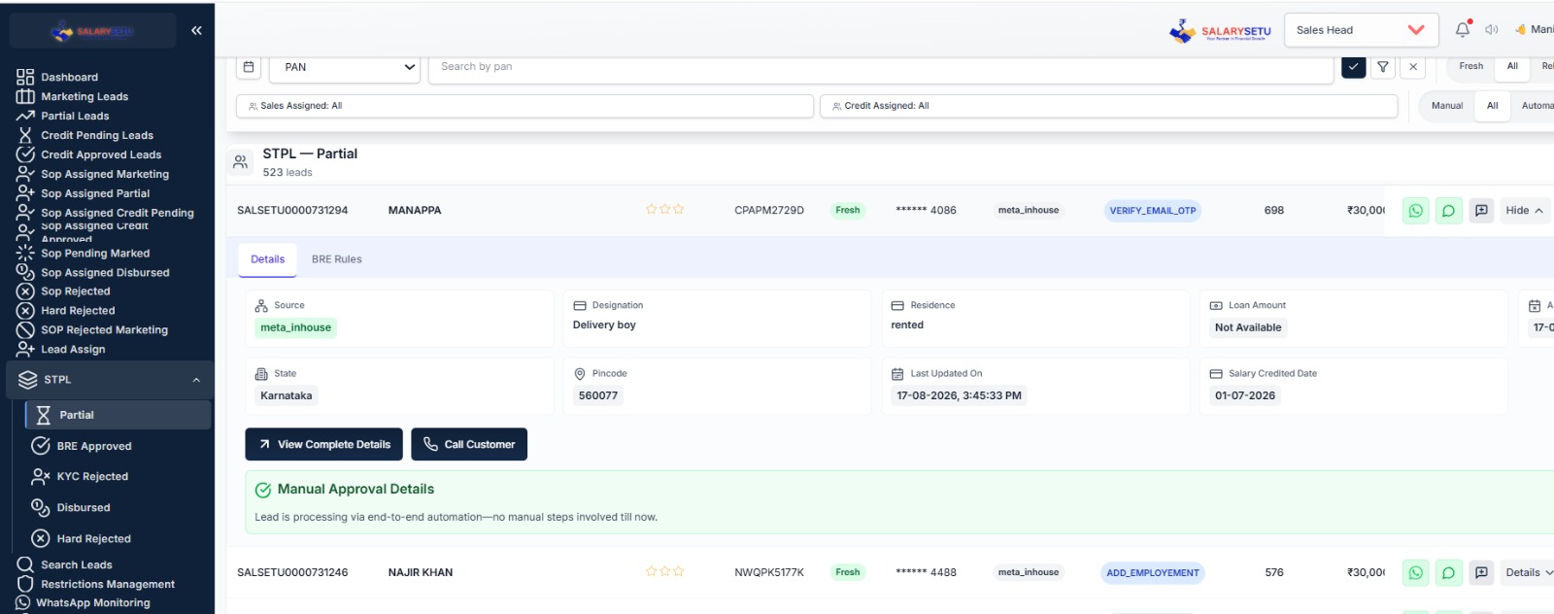Open the PAN search type dropdown
Viewport: 1554px width, 614px height.
tap(345, 67)
